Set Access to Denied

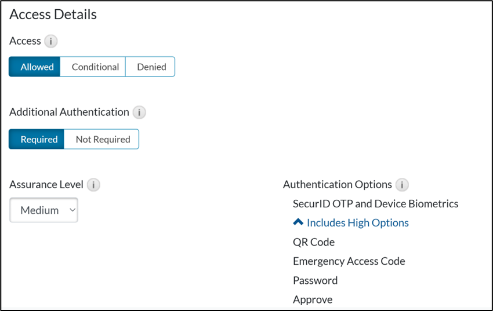tap(151, 67)
